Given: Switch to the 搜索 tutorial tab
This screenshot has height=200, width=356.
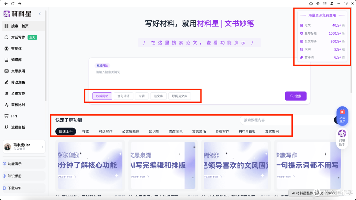Looking at the screenshot, I should point(86,131).
